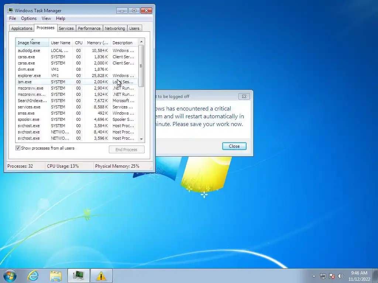Click Task Manager title bar icon
The width and height of the screenshot is (378, 283).
10,10
